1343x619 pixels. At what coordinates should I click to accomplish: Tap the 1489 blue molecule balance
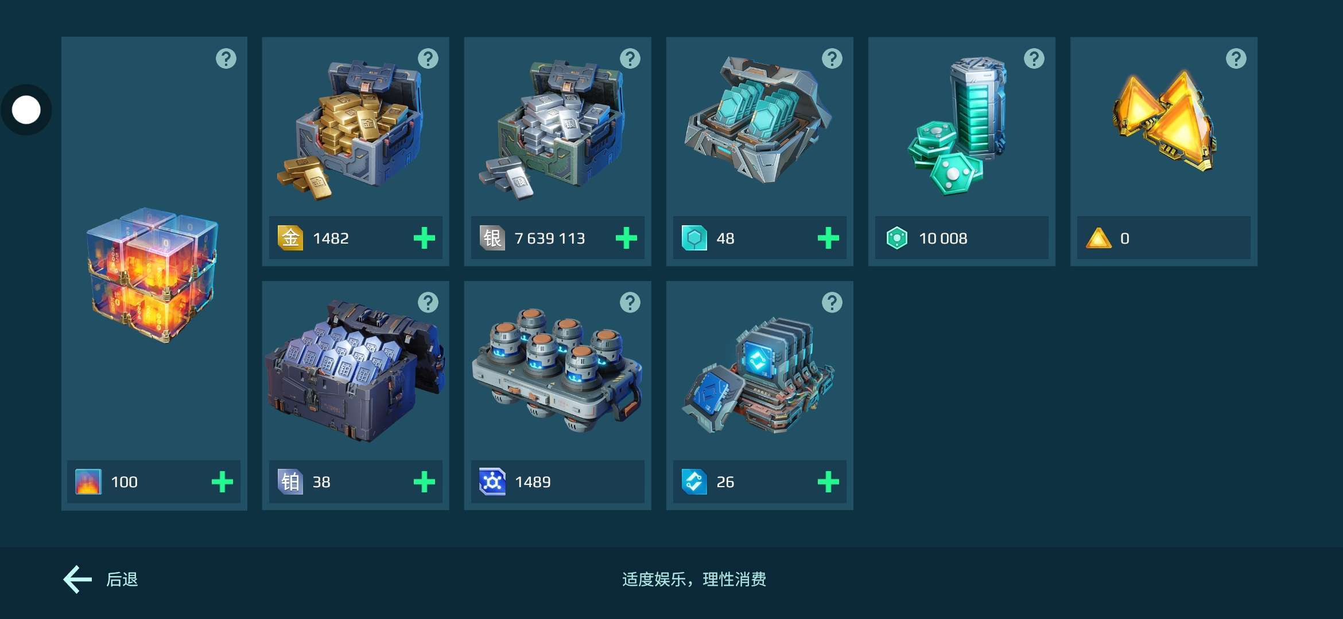[x=558, y=482]
